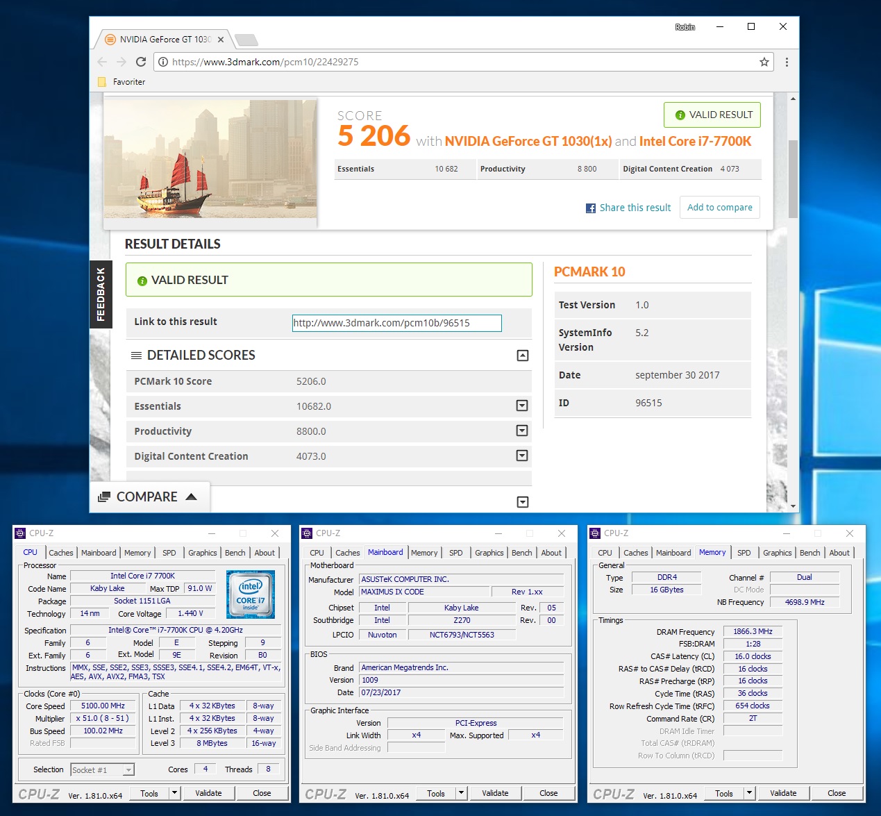Open the Graphics tab in the Mainboard window
Screen dimensions: 881x816
[x=489, y=553]
